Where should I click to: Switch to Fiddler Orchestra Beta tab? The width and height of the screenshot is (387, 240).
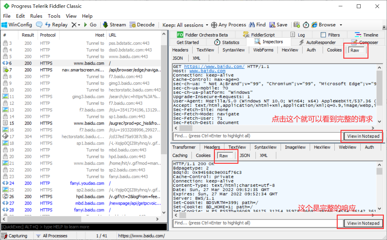click(x=203, y=35)
